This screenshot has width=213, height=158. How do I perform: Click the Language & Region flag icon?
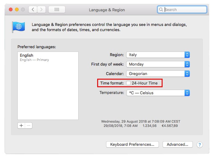18,27
